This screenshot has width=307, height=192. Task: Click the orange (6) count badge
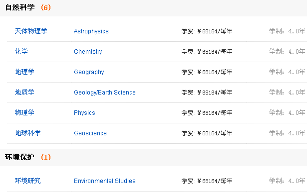point(46,7)
